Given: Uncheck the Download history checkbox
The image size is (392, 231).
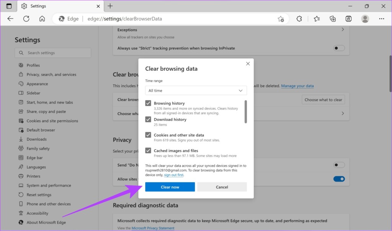Looking at the screenshot, I should (x=148, y=119).
